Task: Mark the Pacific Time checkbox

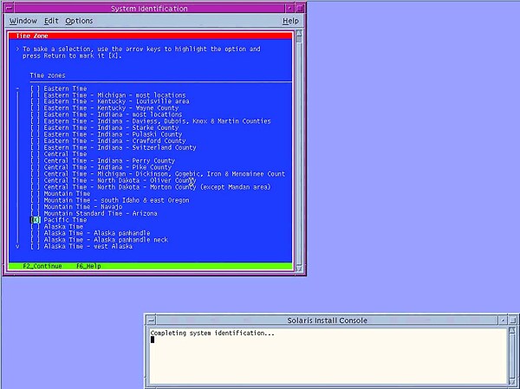Action: (x=36, y=220)
